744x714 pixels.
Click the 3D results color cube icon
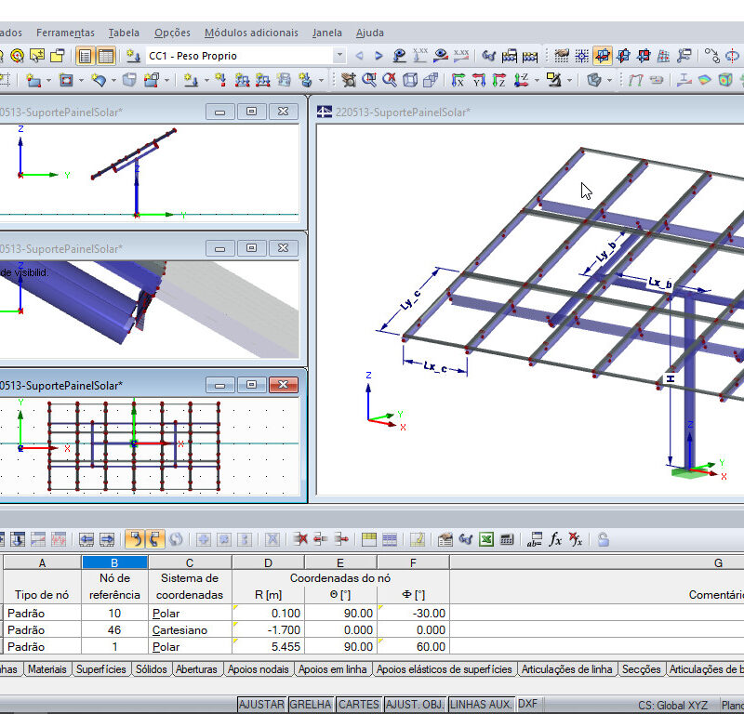tap(725, 80)
